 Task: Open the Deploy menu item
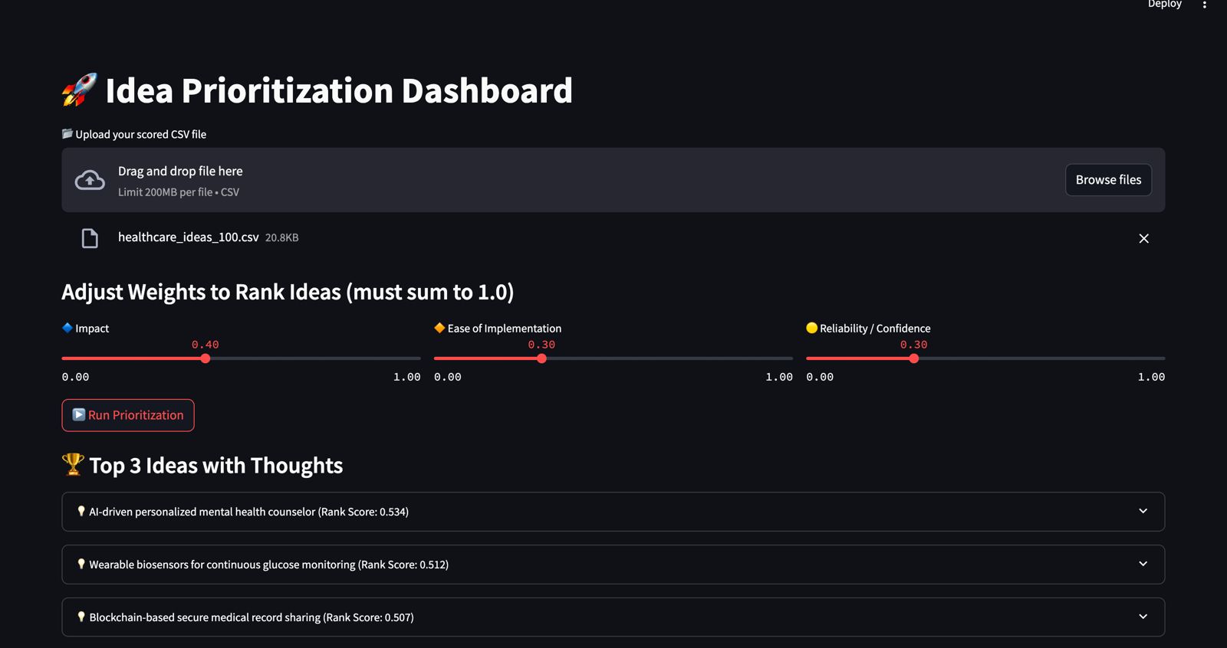1164,5
